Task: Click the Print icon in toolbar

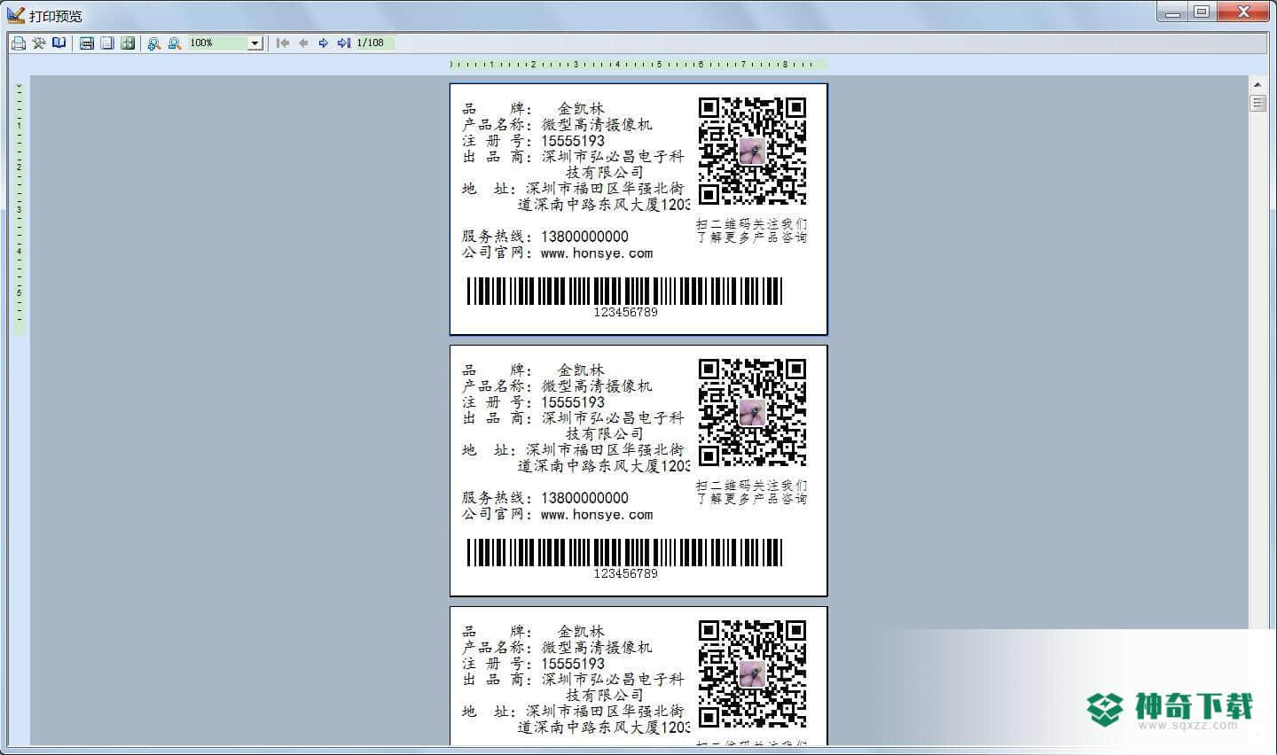Action: 19,43
